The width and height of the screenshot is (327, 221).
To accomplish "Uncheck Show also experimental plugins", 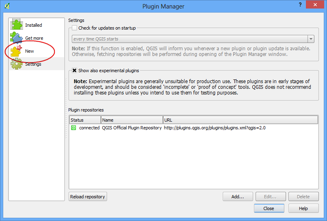I will (75, 71).
